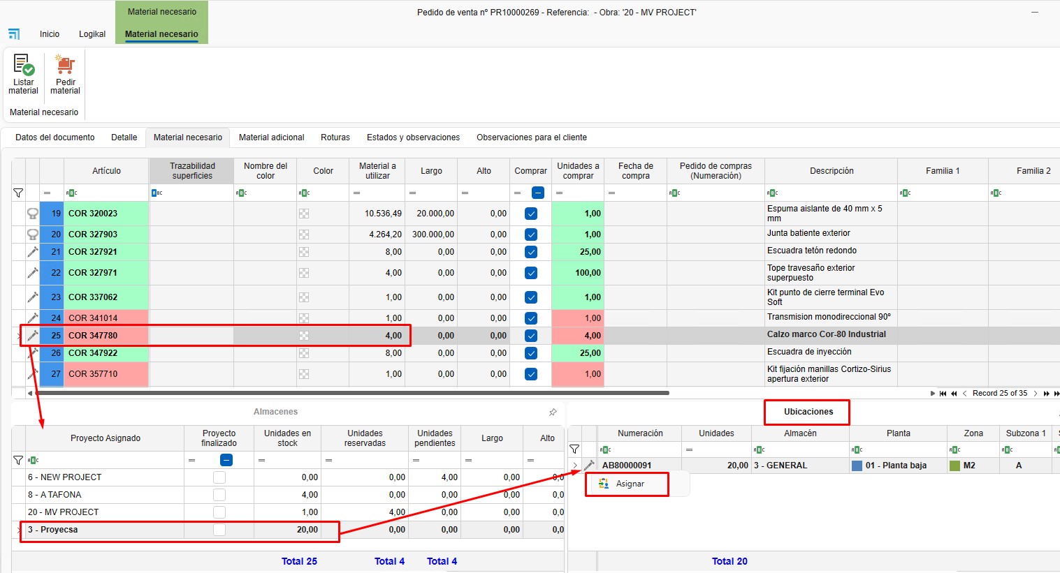Screen dimensions: 1060x573
Task: Go to the first record with the navigator icon
Action: (x=943, y=394)
